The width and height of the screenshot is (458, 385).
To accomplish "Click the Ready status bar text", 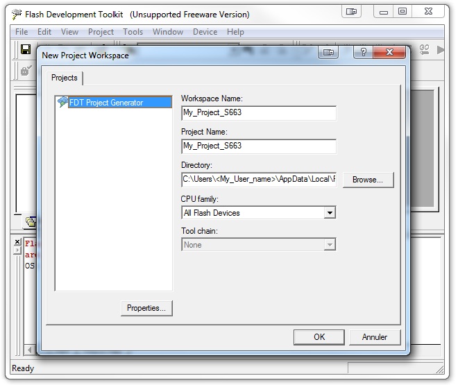I will [x=23, y=368].
